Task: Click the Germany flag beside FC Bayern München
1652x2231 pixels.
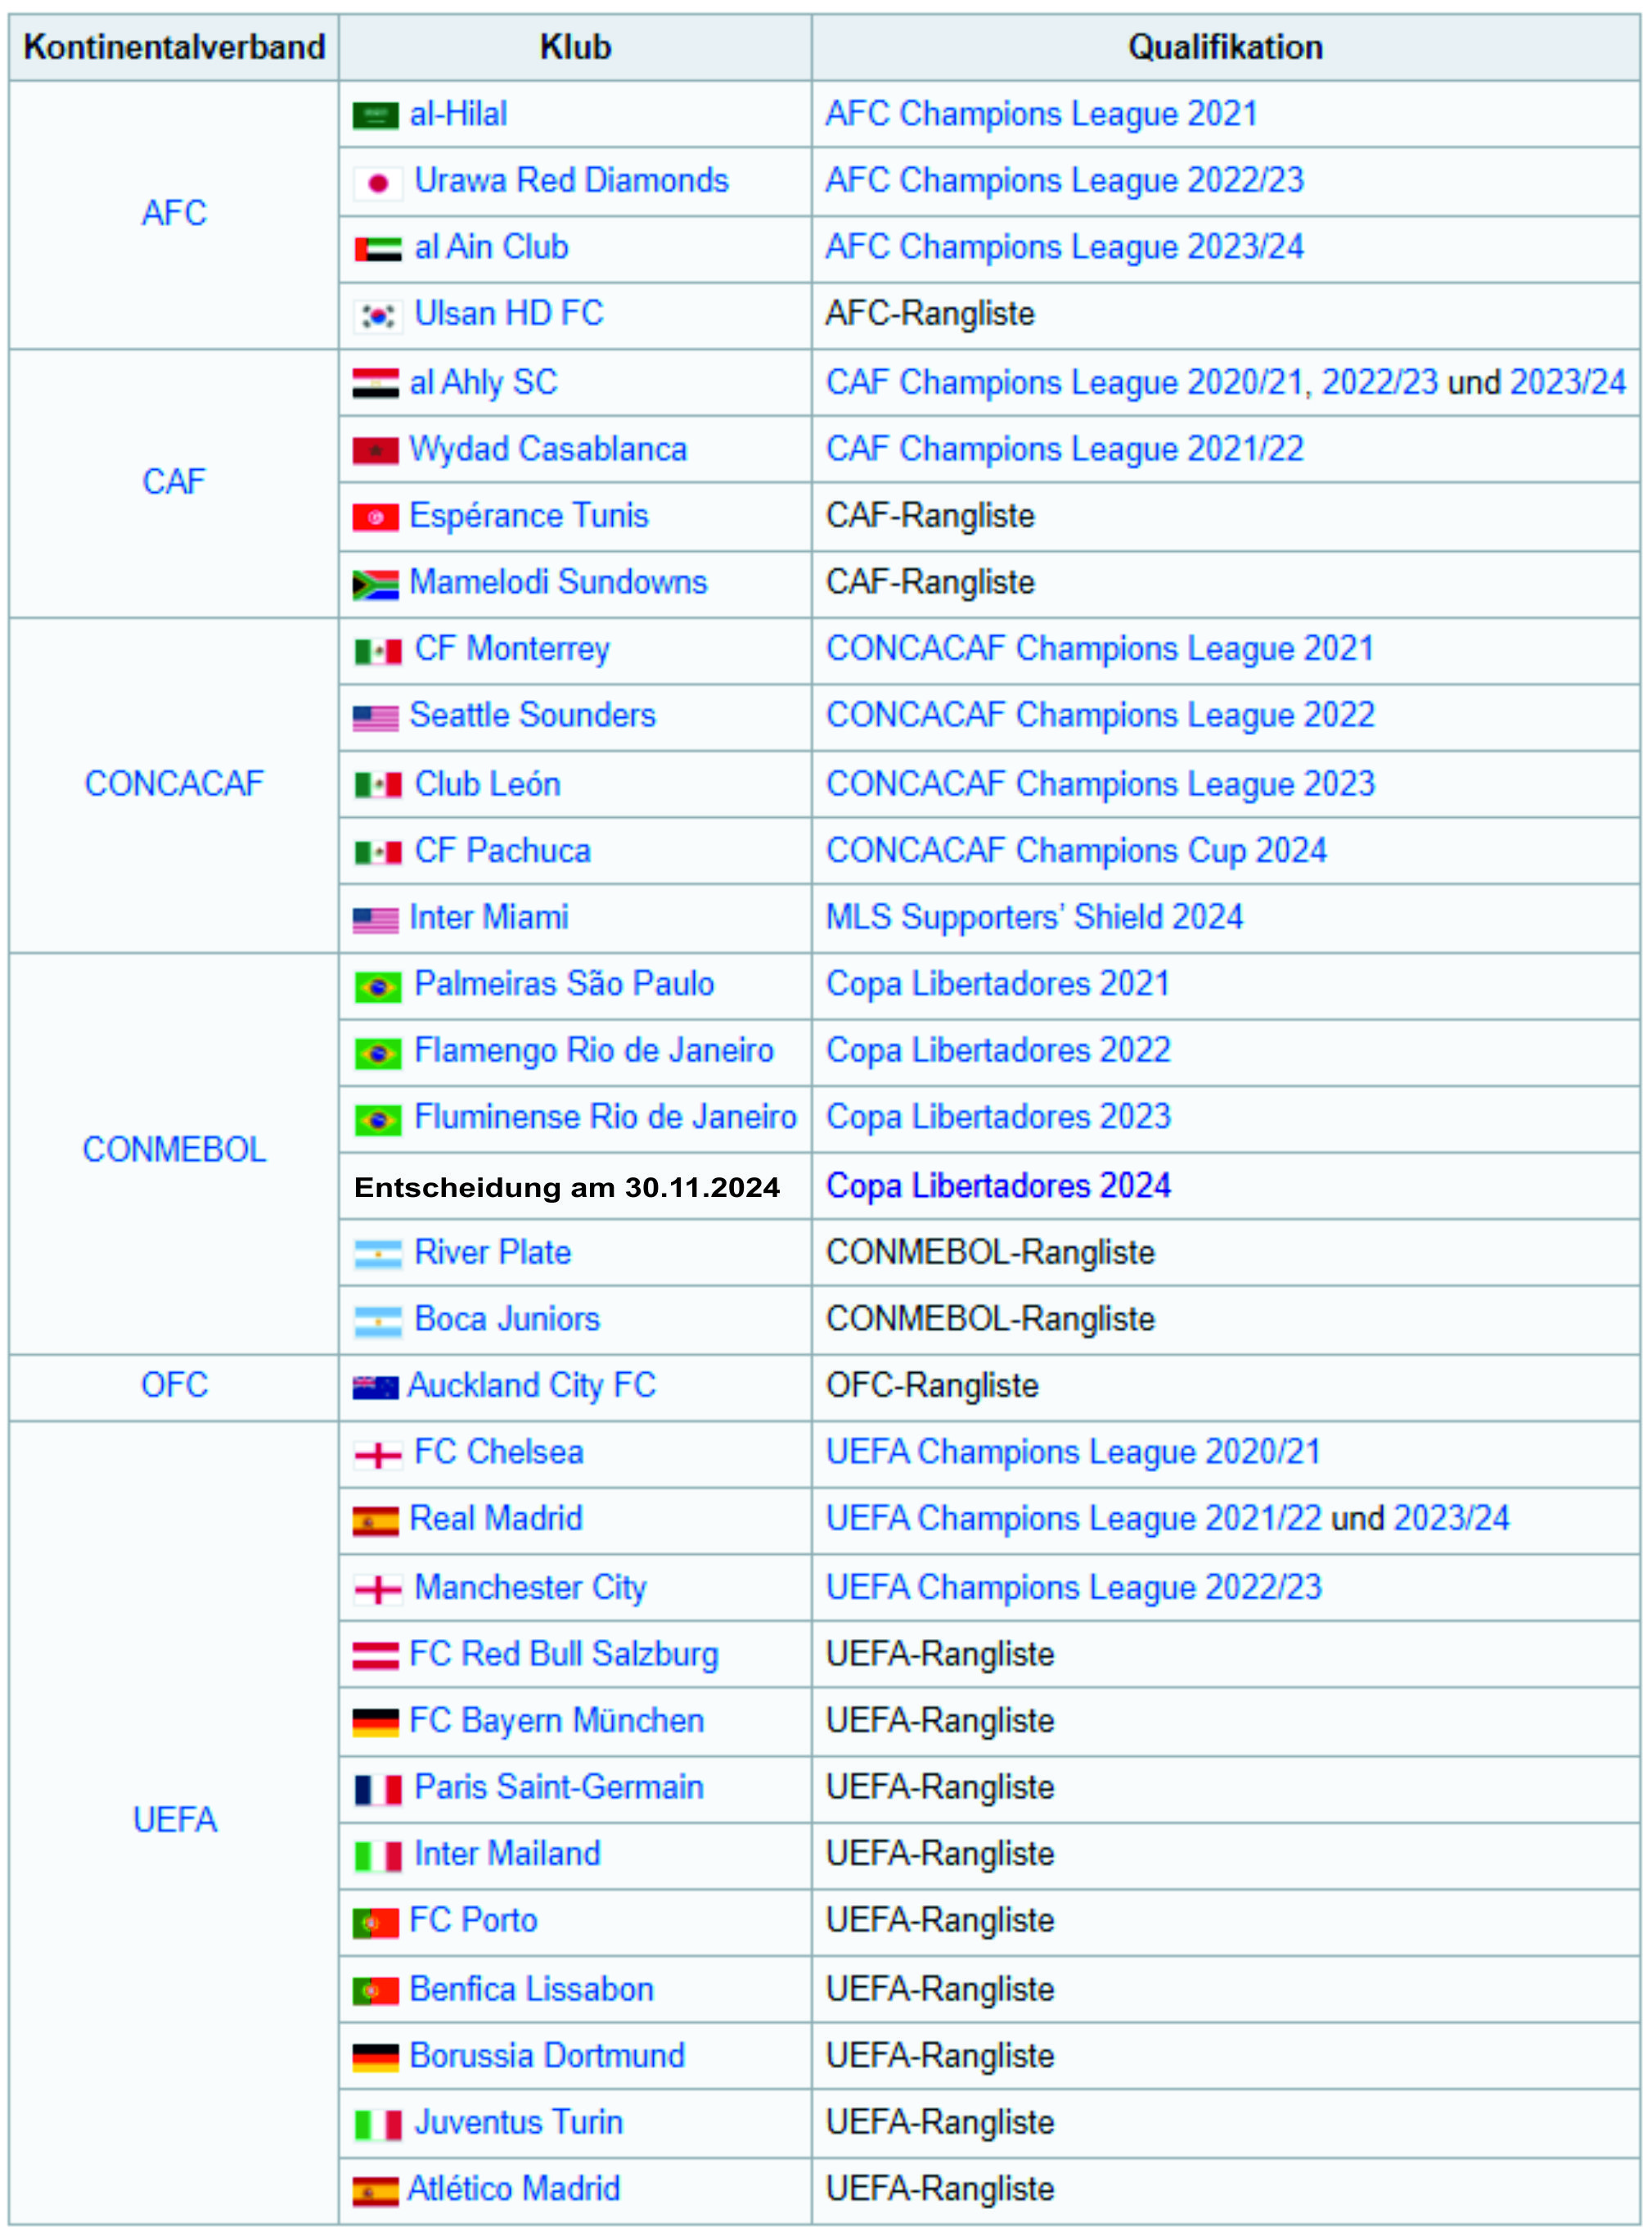Action: [376, 1723]
